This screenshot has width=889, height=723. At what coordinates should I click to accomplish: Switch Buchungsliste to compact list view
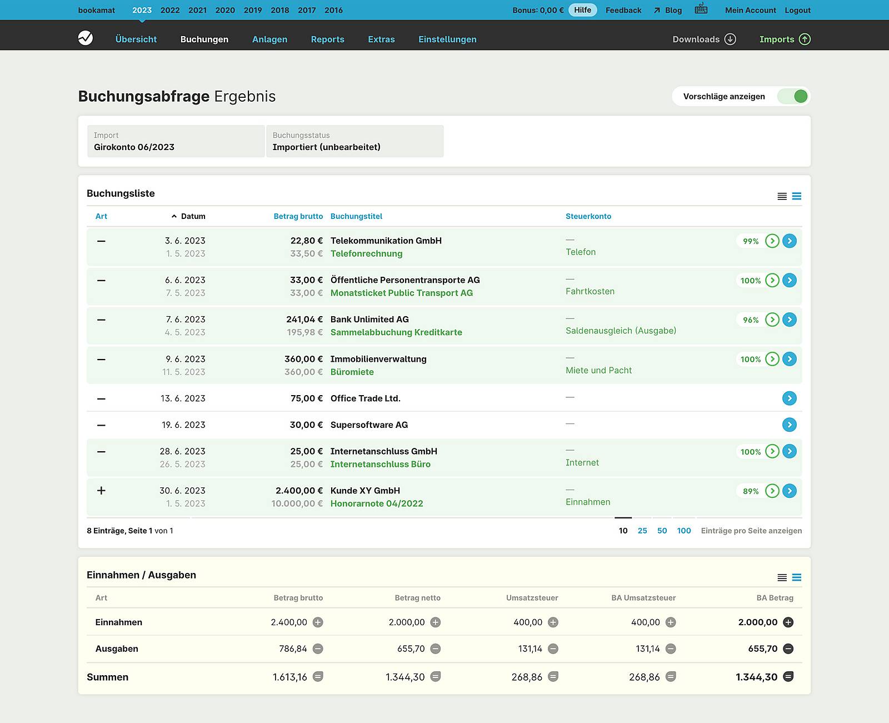(x=782, y=196)
